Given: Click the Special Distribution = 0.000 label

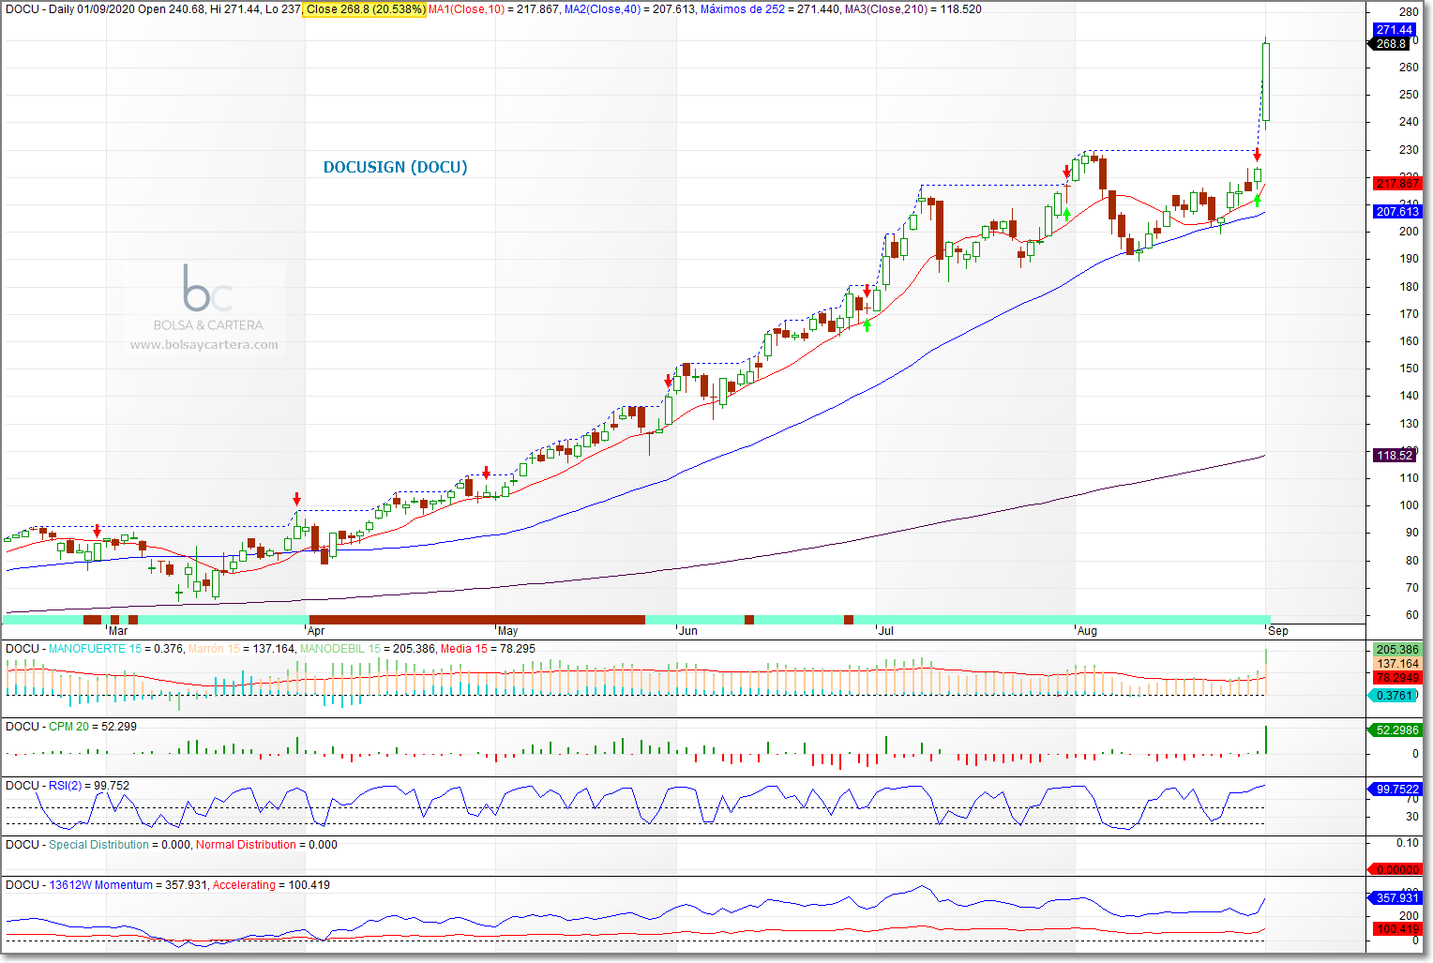Looking at the screenshot, I should click(120, 845).
